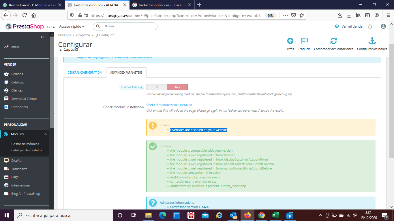Click the page vertical scrollbar
Viewport: 394px width, 221px height.
click(391, 101)
